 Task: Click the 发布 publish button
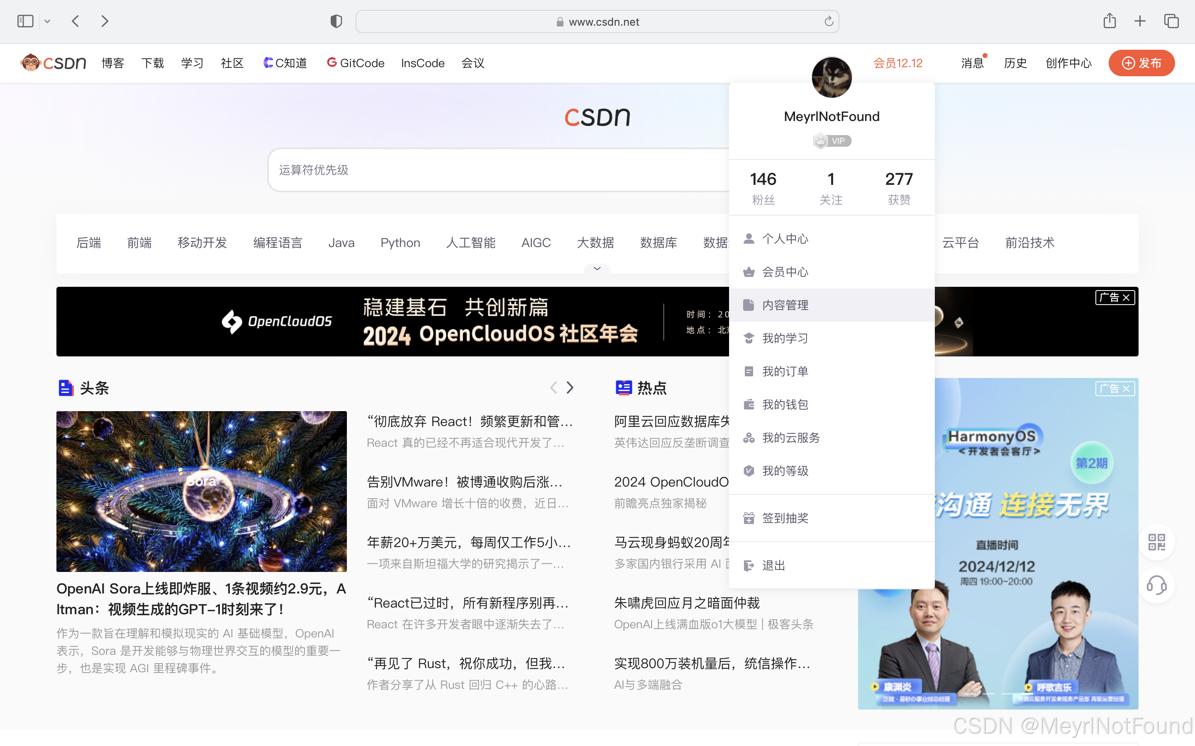(1141, 63)
